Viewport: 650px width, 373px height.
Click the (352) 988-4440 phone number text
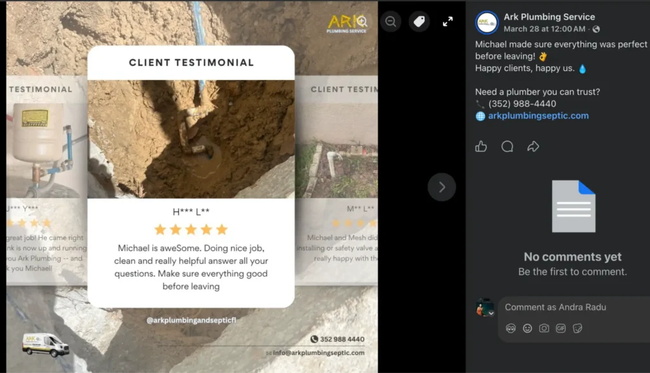[x=522, y=103]
